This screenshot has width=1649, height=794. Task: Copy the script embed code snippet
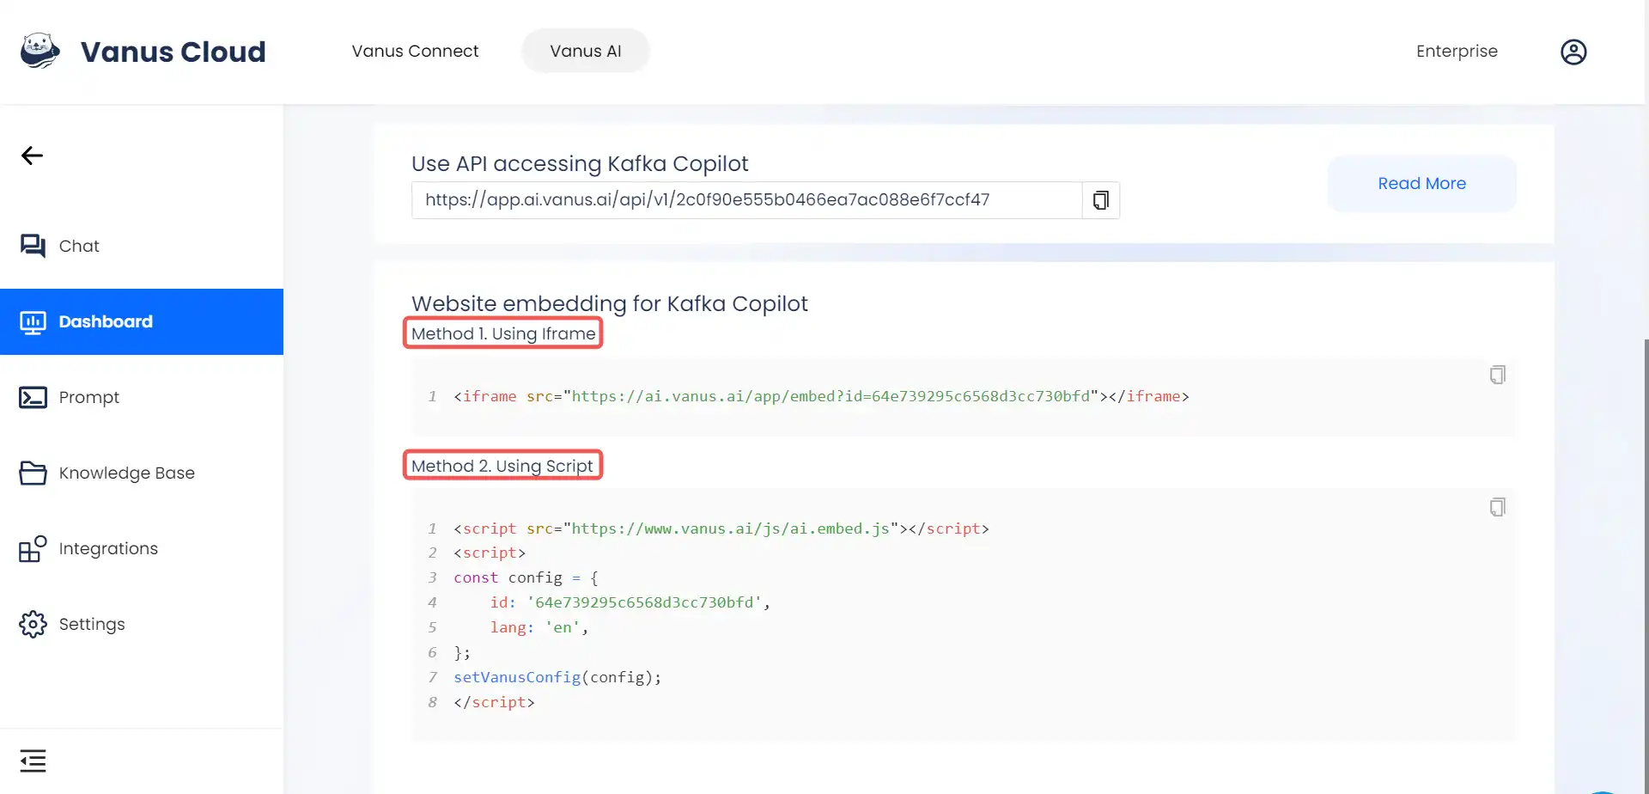pyautogui.click(x=1497, y=507)
